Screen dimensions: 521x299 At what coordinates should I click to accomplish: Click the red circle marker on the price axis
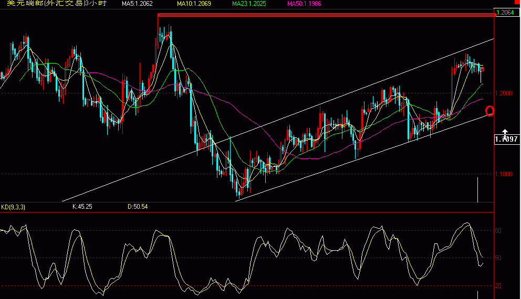pyautogui.click(x=490, y=111)
